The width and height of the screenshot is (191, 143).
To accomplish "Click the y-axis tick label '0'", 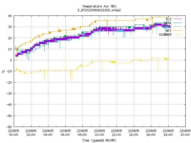I will [x=11, y=60].
